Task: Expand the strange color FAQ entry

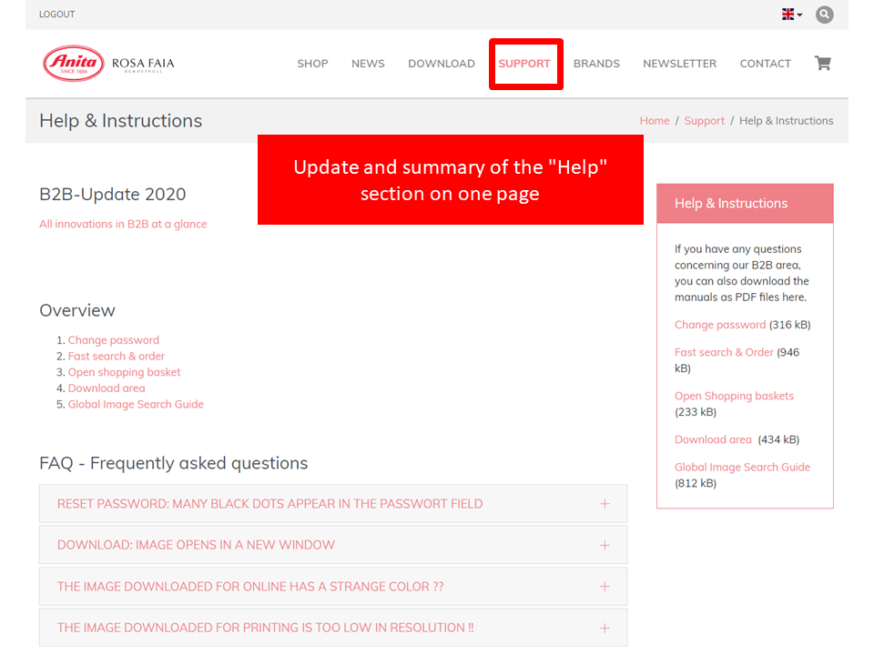Action: [x=332, y=587]
